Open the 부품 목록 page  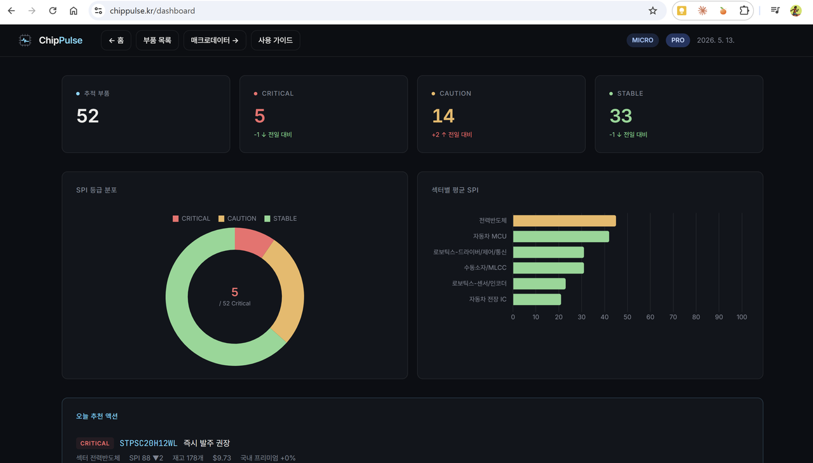[x=158, y=41]
